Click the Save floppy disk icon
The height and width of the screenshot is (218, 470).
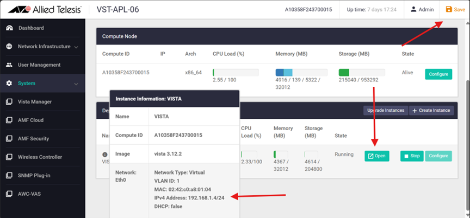pos(449,9)
